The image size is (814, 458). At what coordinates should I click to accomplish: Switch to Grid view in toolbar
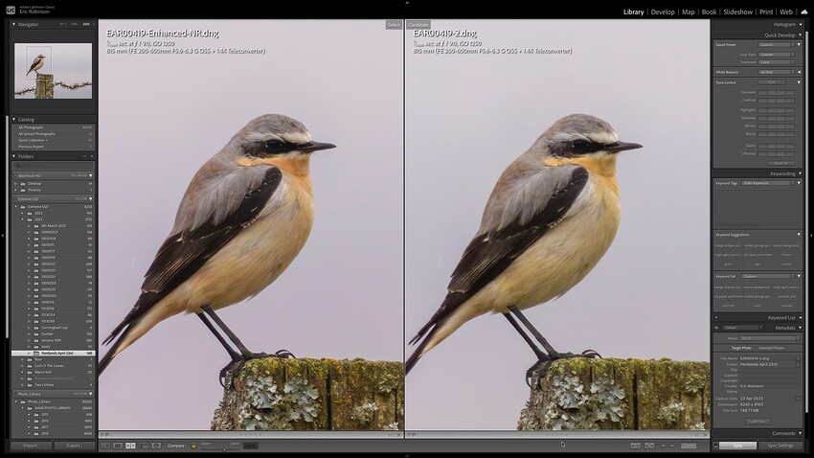105,446
